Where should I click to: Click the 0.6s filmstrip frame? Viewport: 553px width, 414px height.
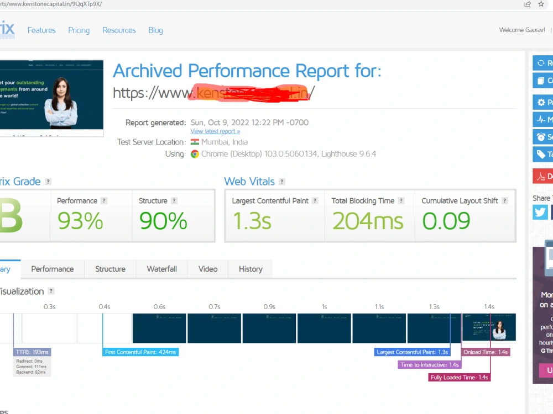click(x=159, y=328)
